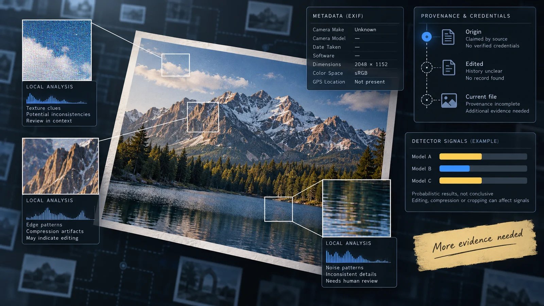Click the Origin title in provenance panel

pyautogui.click(x=473, y=32)
